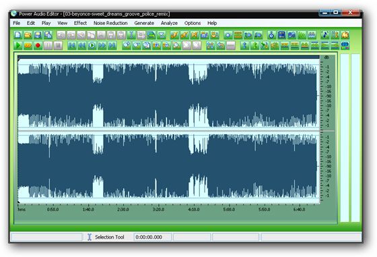377x257 pixels.
Task: Open the Generate menu
Action: (144, 23)
